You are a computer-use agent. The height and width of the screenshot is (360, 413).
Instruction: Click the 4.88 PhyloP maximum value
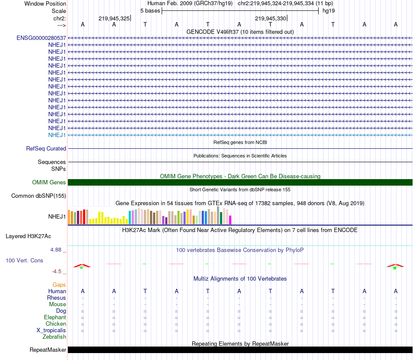tap(56, 250)
